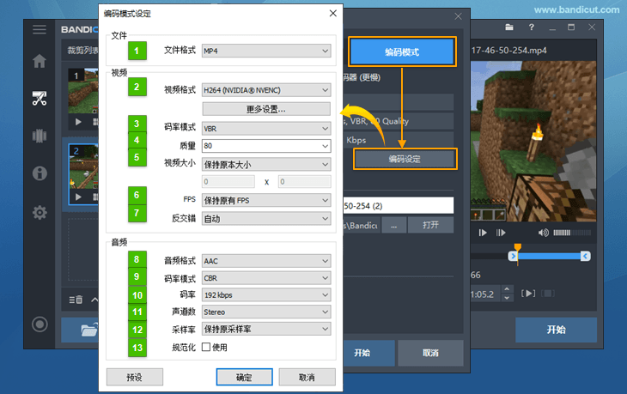
Task: Open the settings gear in sidebar
Action: (x=39, y=212)
